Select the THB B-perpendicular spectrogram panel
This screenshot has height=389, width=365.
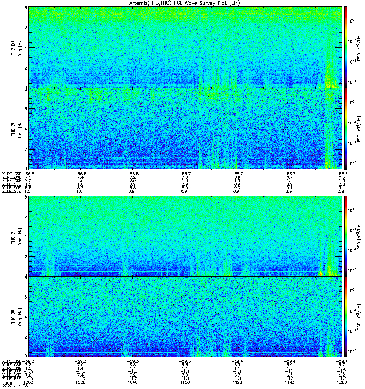(x=185, y=47)
